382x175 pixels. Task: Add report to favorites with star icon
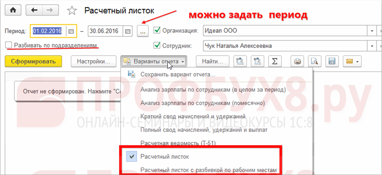(x=71, y=11)
